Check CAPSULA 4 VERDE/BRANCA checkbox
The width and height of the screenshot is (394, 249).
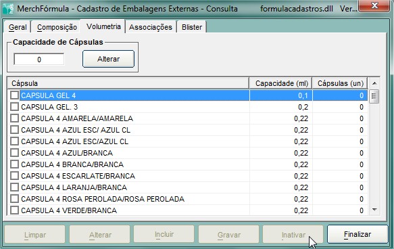point(14,210)
